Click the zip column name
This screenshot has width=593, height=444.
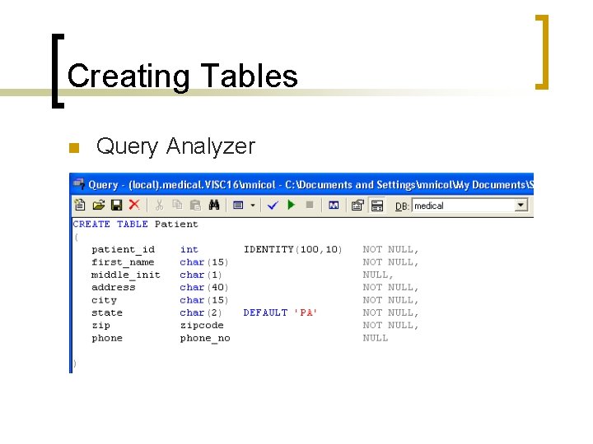click(x=101, y=326)
